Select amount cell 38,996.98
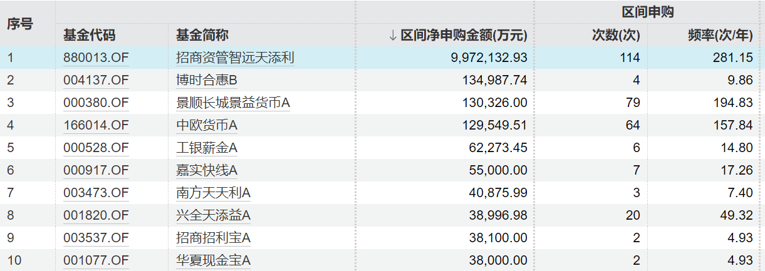Image resolution: width=765 pixels, height=271 pixels. point(497,215)
